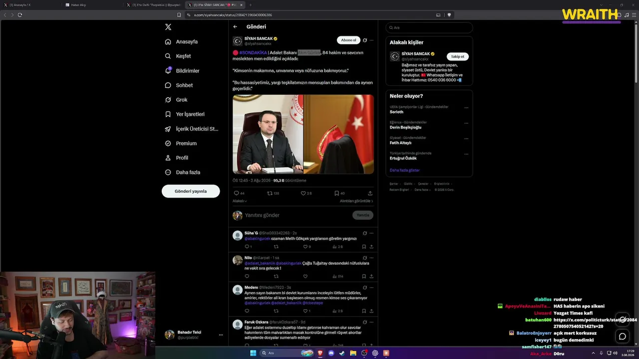Open Premium in the sidebar
The width and height of the screenshot is (639, 359).
[181, 143]
